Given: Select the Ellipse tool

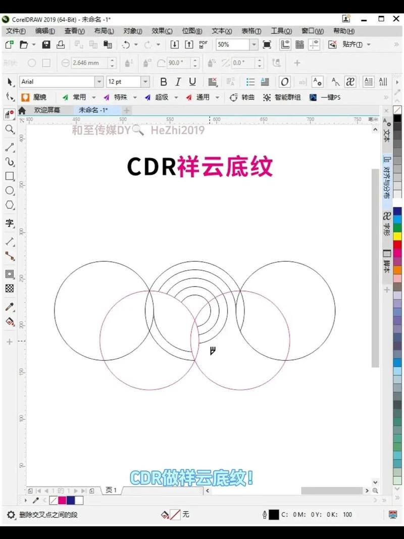Looking at the screenshot, I should point(10,190).
